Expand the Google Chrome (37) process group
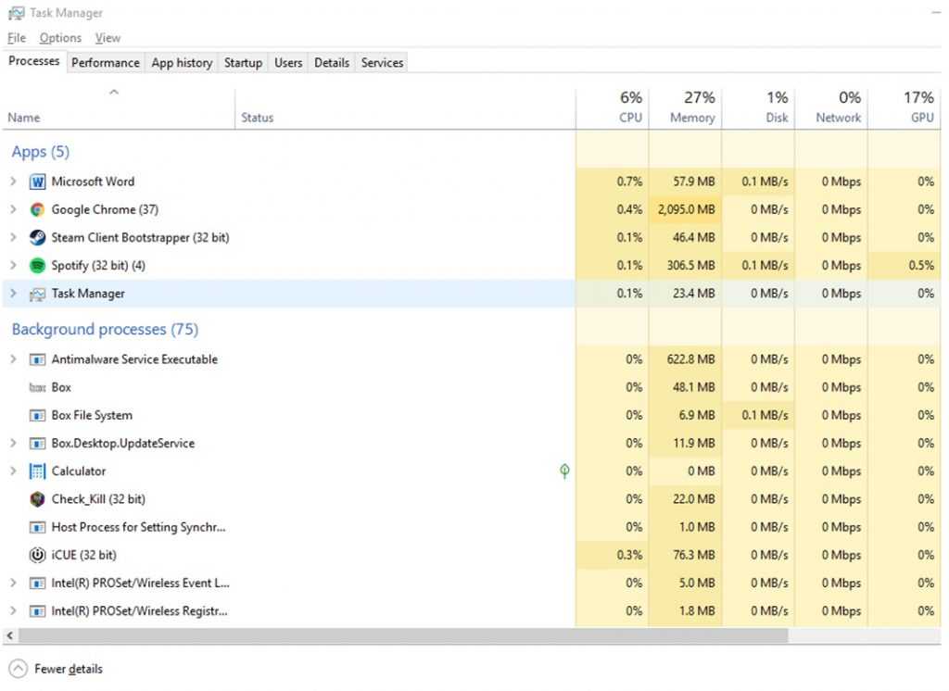The width and height of the screenshot is (949, 691). point(13,209)
